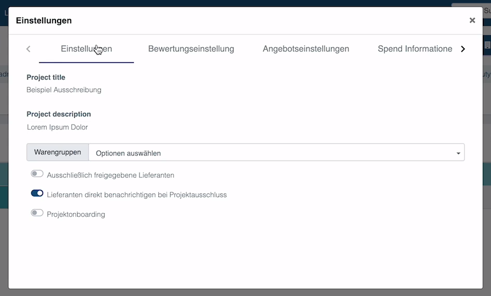Click the Projektonboarding label text
491x296 pixels.
click(76, 214)
